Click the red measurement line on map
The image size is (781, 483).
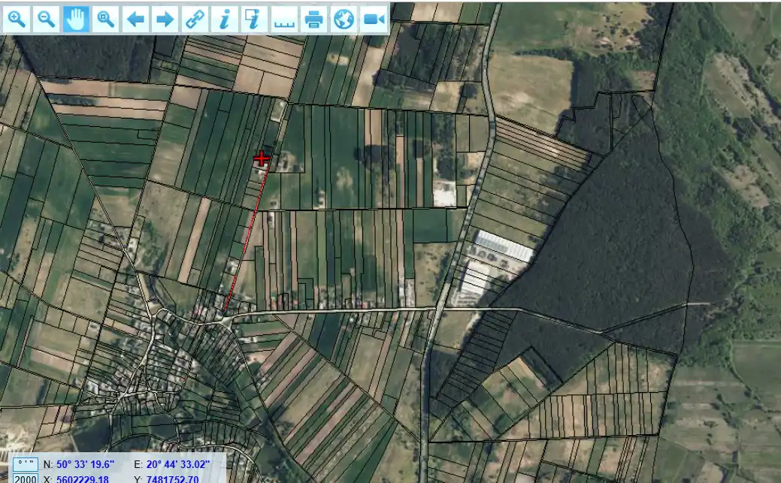pos(244,237)
